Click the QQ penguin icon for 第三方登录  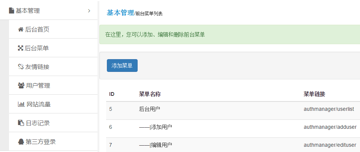[21, 142]
